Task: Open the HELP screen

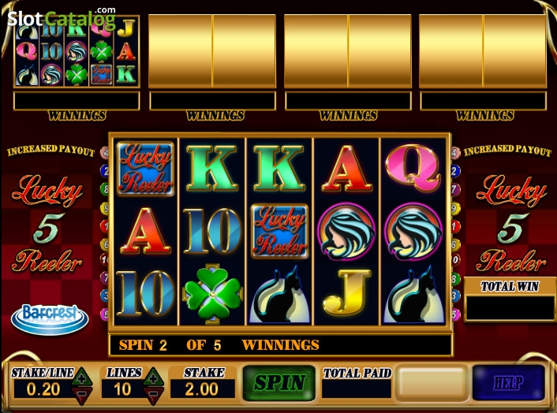Action: tap(508, 382)
